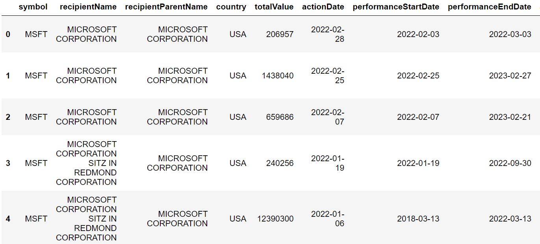Select row index 3
The width and height of the screenshot is (540, 244).
[x=8, y=163]
